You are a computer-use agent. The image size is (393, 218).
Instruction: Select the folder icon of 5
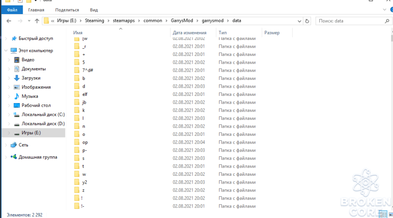coord(77,62)
